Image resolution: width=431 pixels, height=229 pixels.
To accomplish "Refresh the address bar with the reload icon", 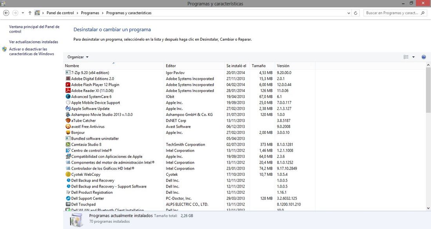I will (355, 13).
